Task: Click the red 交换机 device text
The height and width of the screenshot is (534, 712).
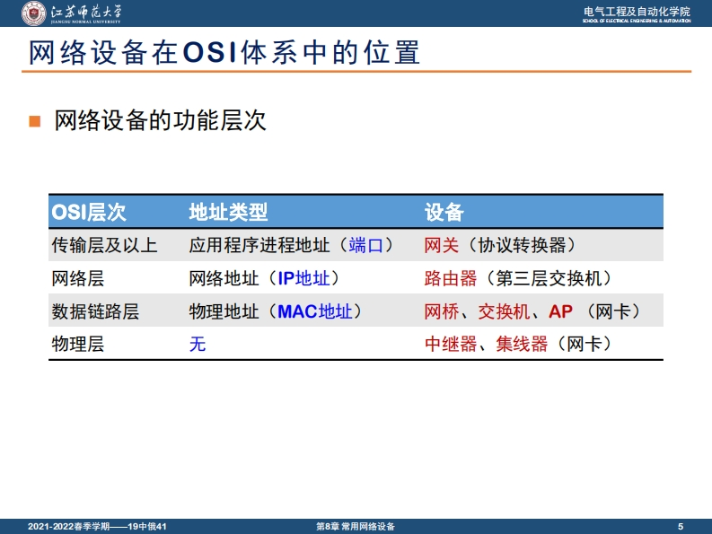Action: point(504,311)
